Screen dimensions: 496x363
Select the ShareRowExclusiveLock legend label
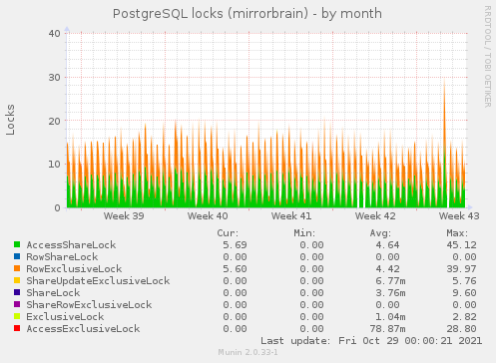pyautogui.click(x=89, y=305)
